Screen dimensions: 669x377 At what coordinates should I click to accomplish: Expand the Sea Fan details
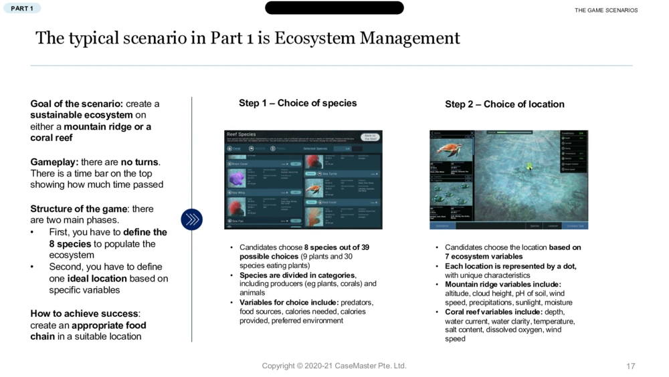pos(286,221)
